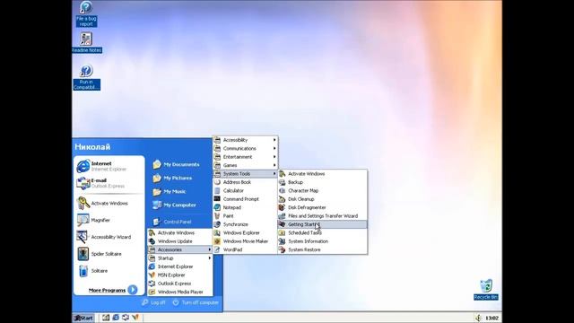Open Control Panel
574x323 pixels.
172,222
